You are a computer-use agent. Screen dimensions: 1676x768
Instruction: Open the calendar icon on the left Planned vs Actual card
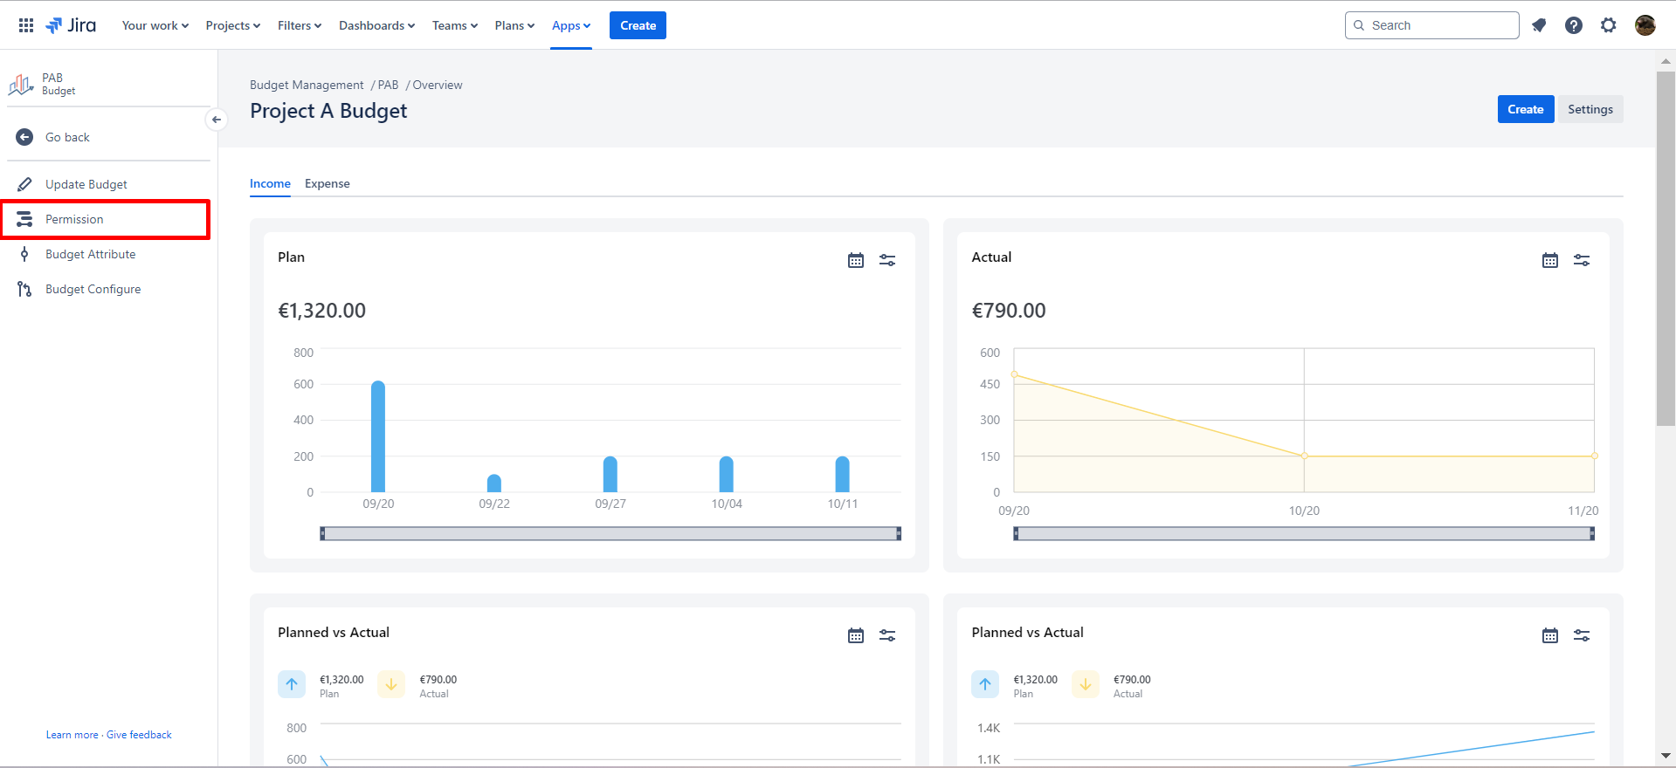[x=856, y=635]
